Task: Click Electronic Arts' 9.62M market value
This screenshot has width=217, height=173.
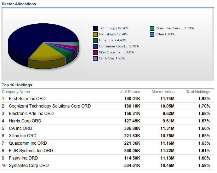Action: 169,114
